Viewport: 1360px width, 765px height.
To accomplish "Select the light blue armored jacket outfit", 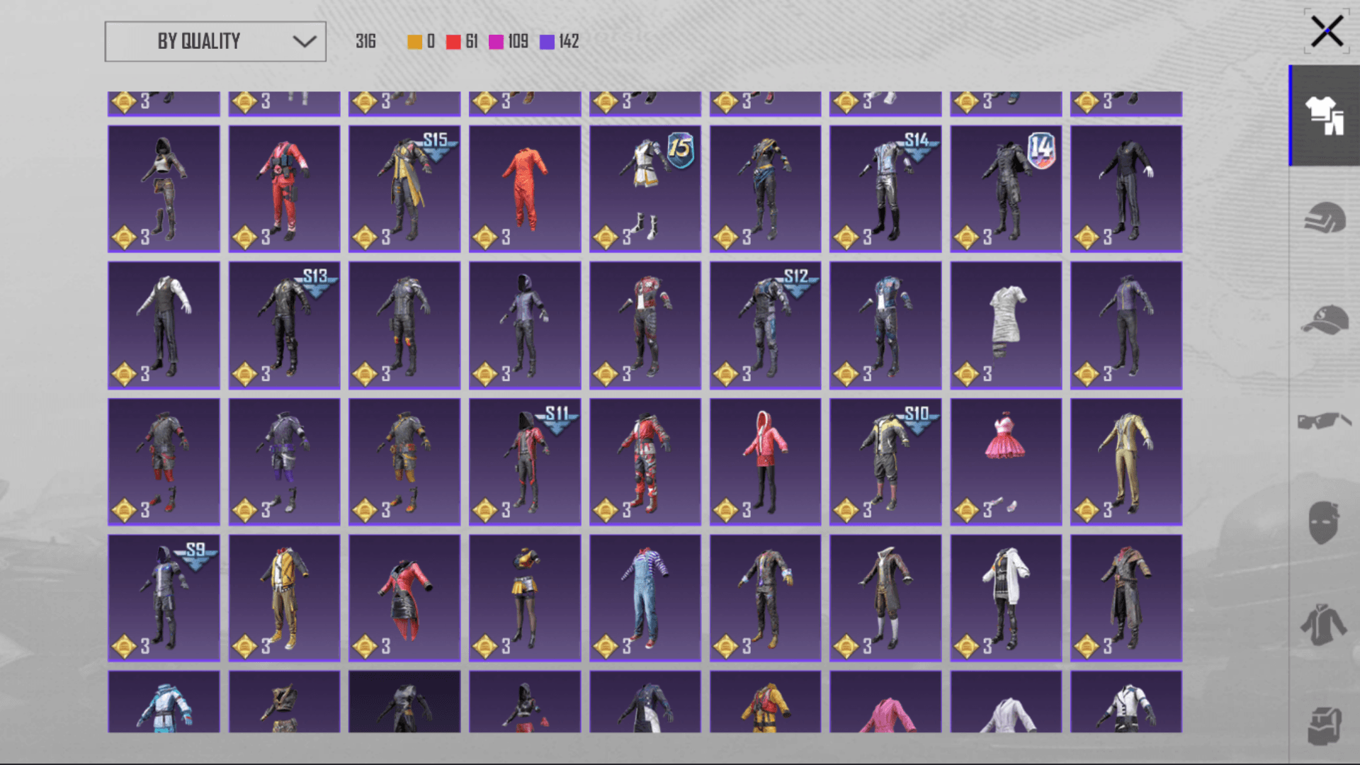I will 164,701.
